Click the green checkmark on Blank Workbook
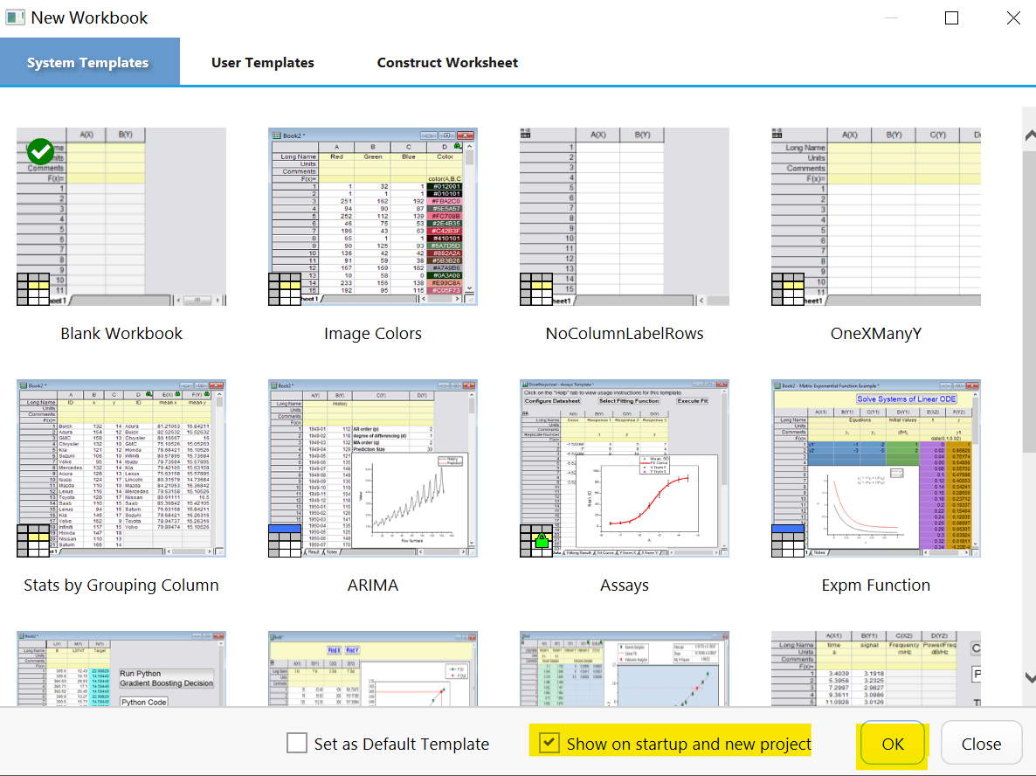This screenshot has height=776, width=1036. click(x=40, y=151)
